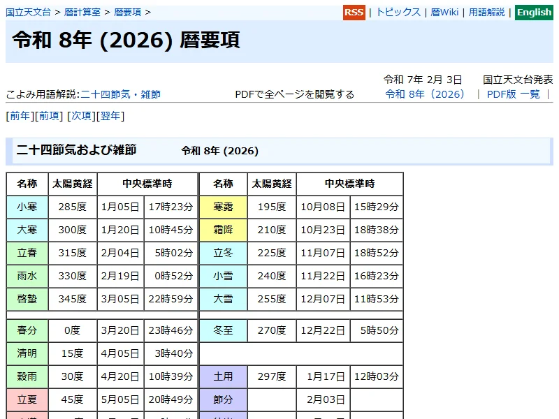Open the 用語解説 link
The image size is (559, 419).
[x=486, y=12]
